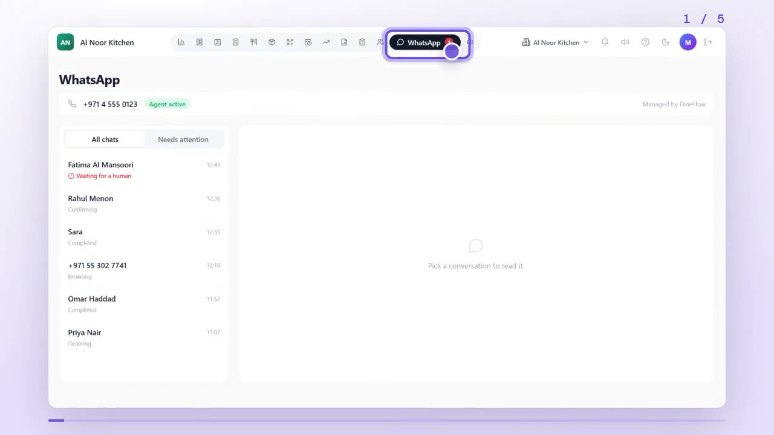Image resolution: width=774 pixels, height=435 pixels.
Task: Toggle dark mode with the moon icon
Action: (x=666, y=42)
